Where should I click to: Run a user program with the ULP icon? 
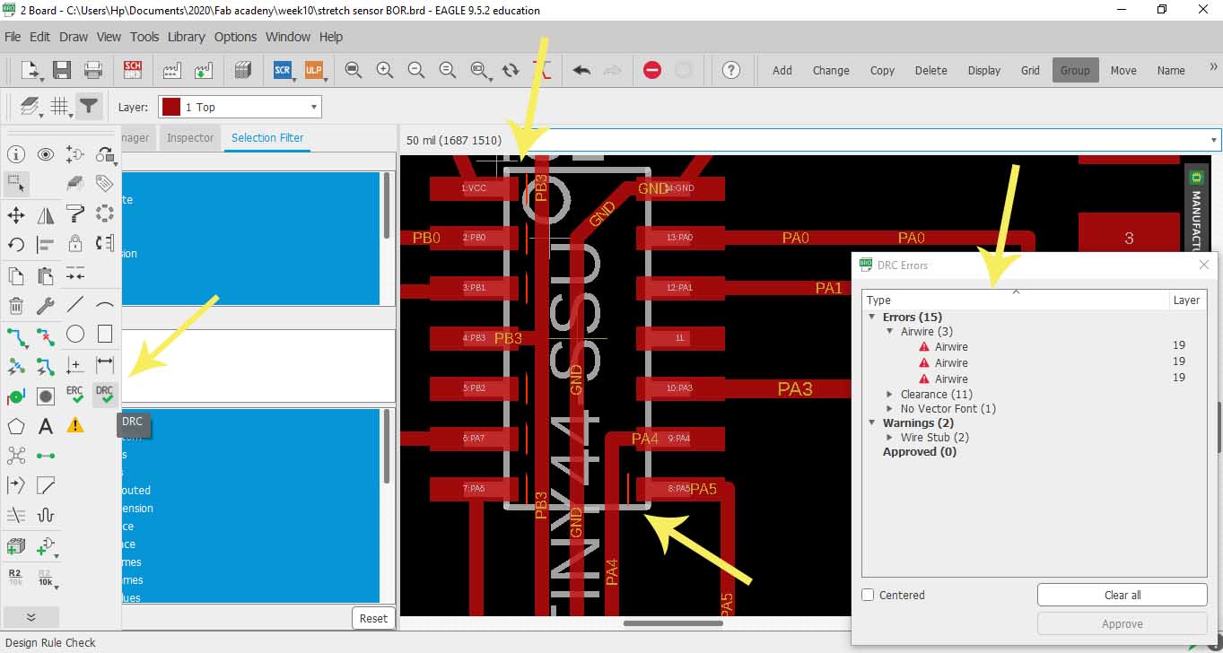pos(314,70)
